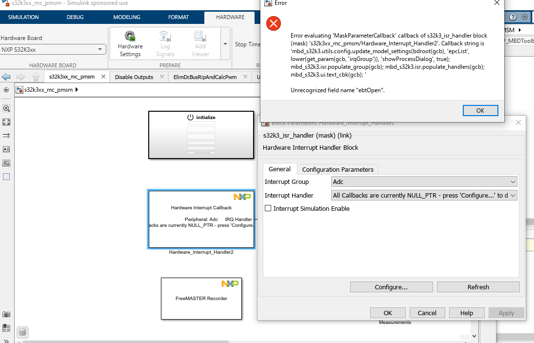Open the Hardware Board dropdown
The image size is (534, 343).
pos(100,49)
